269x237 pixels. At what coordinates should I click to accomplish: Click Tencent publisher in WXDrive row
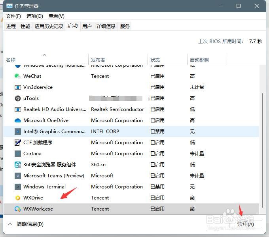pos(100,198)
